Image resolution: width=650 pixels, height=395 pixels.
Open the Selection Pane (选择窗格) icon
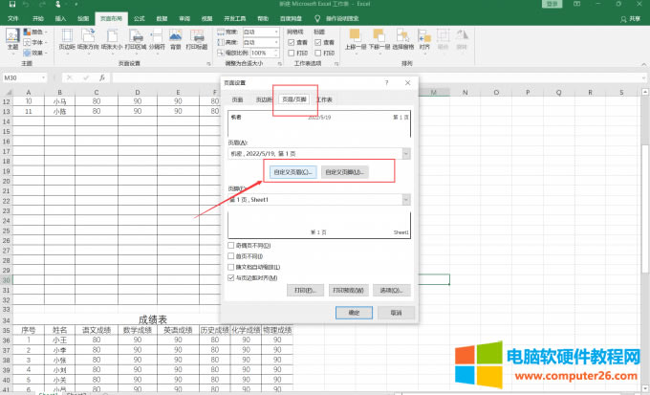[402, 38]
